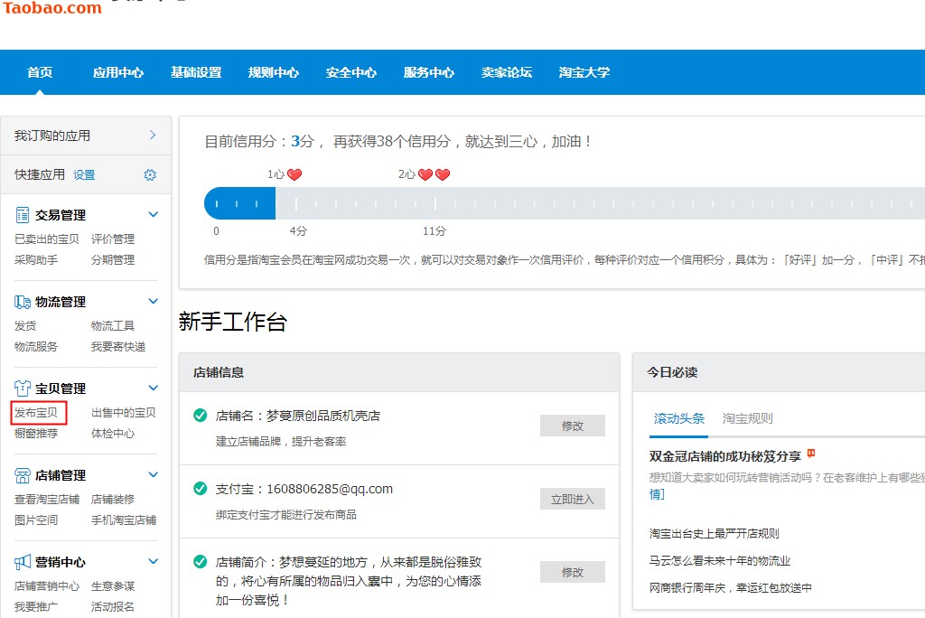Open 店铺营销中心 link
This screenshot has width=925, height=618.
47,586
